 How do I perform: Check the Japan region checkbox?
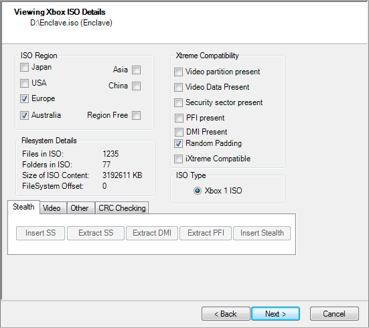point(24,68)
